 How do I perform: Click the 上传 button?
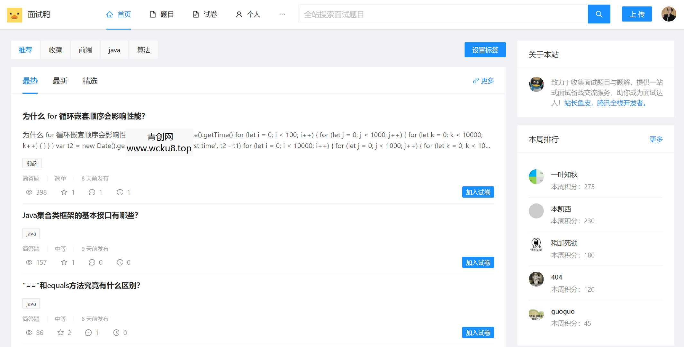click(636, 14)
